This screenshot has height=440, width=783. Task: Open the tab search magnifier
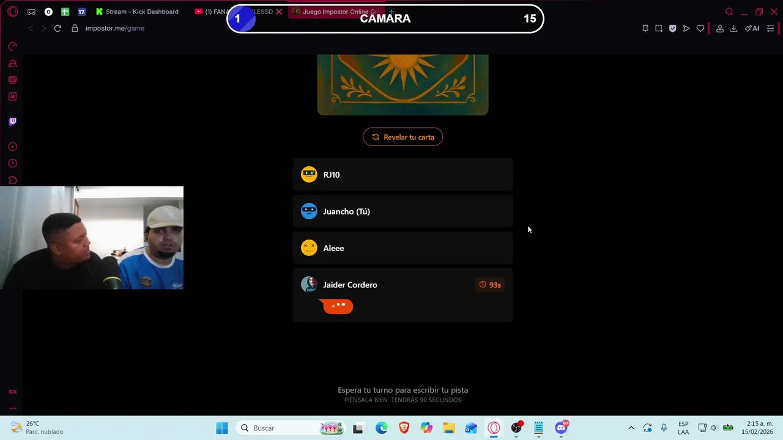pos(729,12)
